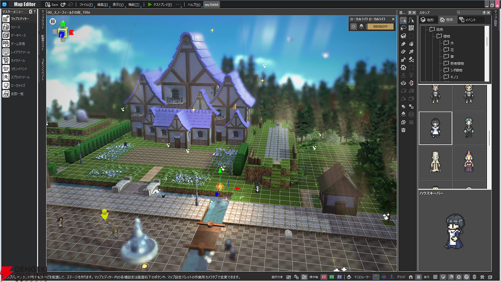Image resolution: width=501 pixels, height=282 pixels.
Task: Click the trash delete icon
Action: click(403, 130)
